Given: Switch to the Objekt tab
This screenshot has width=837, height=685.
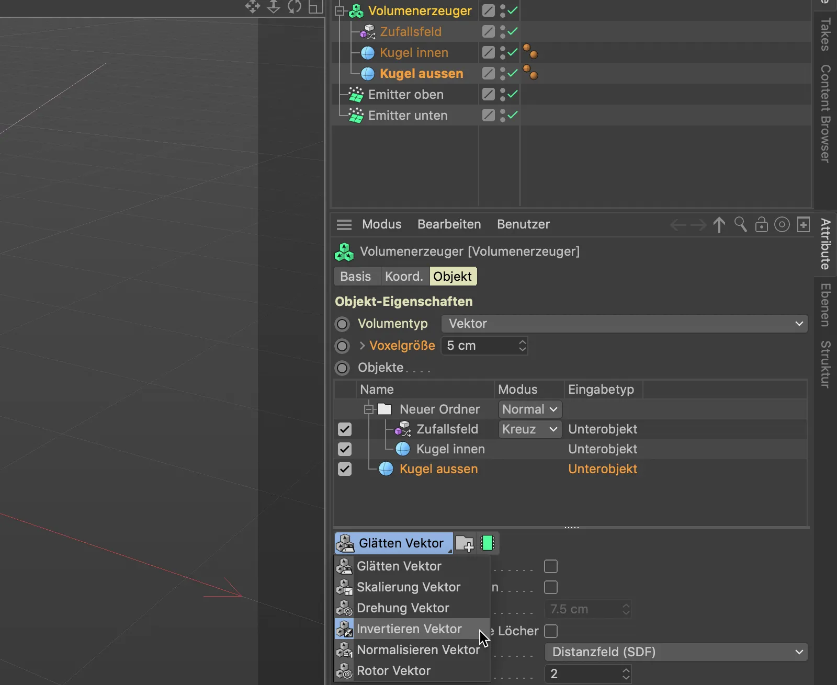Looking at the screenshot, I should click(453, 277).
